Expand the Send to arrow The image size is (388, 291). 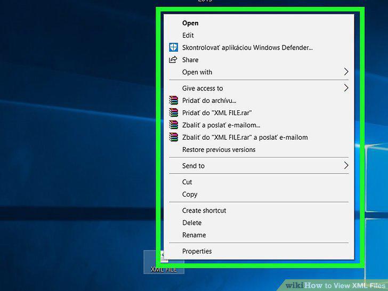(x=346, y=165)
